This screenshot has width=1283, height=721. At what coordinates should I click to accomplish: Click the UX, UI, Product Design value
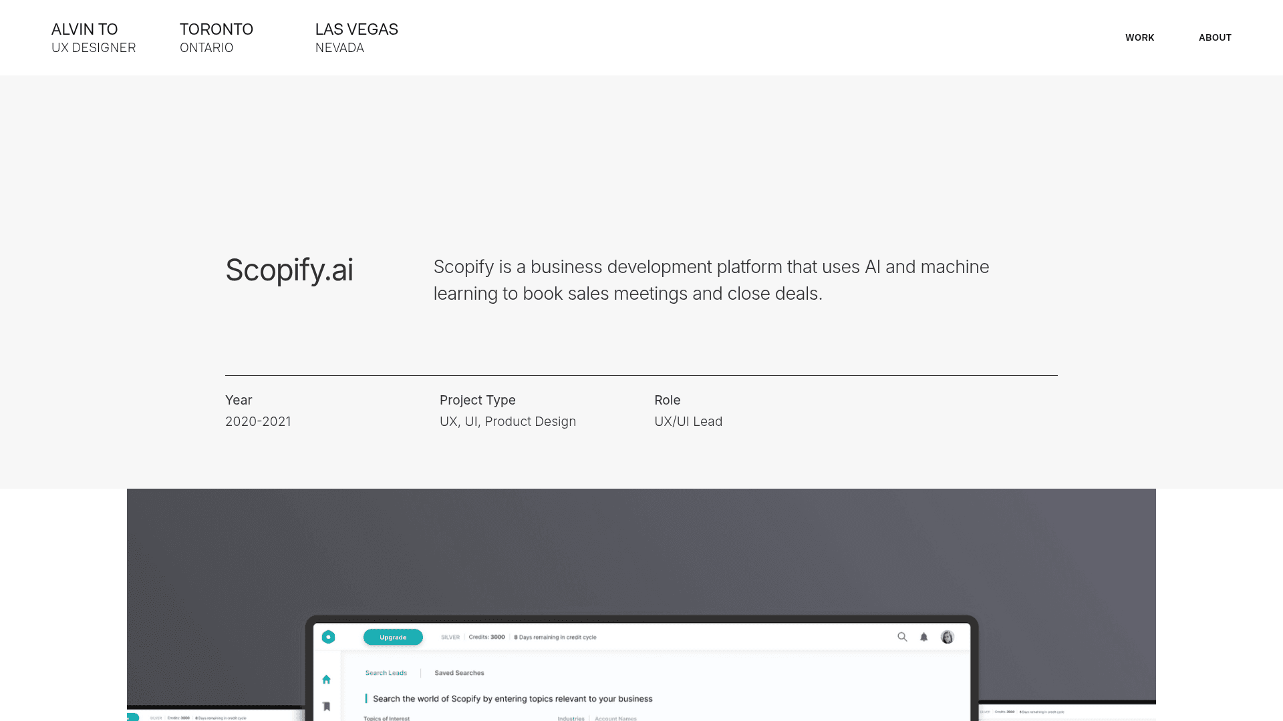tap(508, 421)
